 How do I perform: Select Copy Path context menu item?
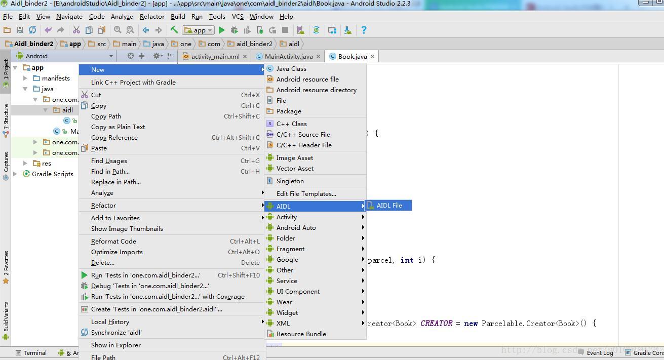(172, 116)
